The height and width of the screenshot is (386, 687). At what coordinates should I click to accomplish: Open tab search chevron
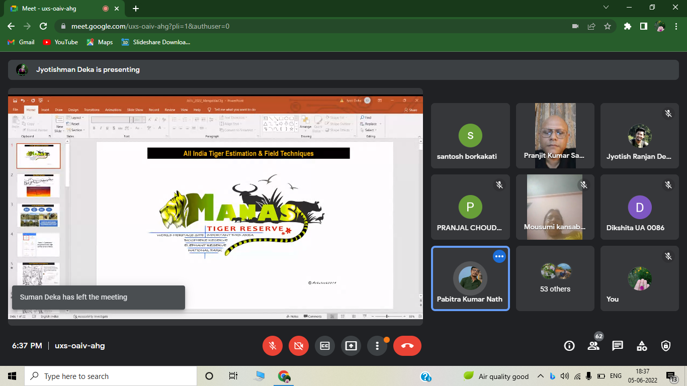click(606, 7)
